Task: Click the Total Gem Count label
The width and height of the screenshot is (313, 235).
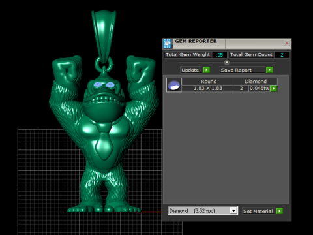Action: click(x=251, y=55)
